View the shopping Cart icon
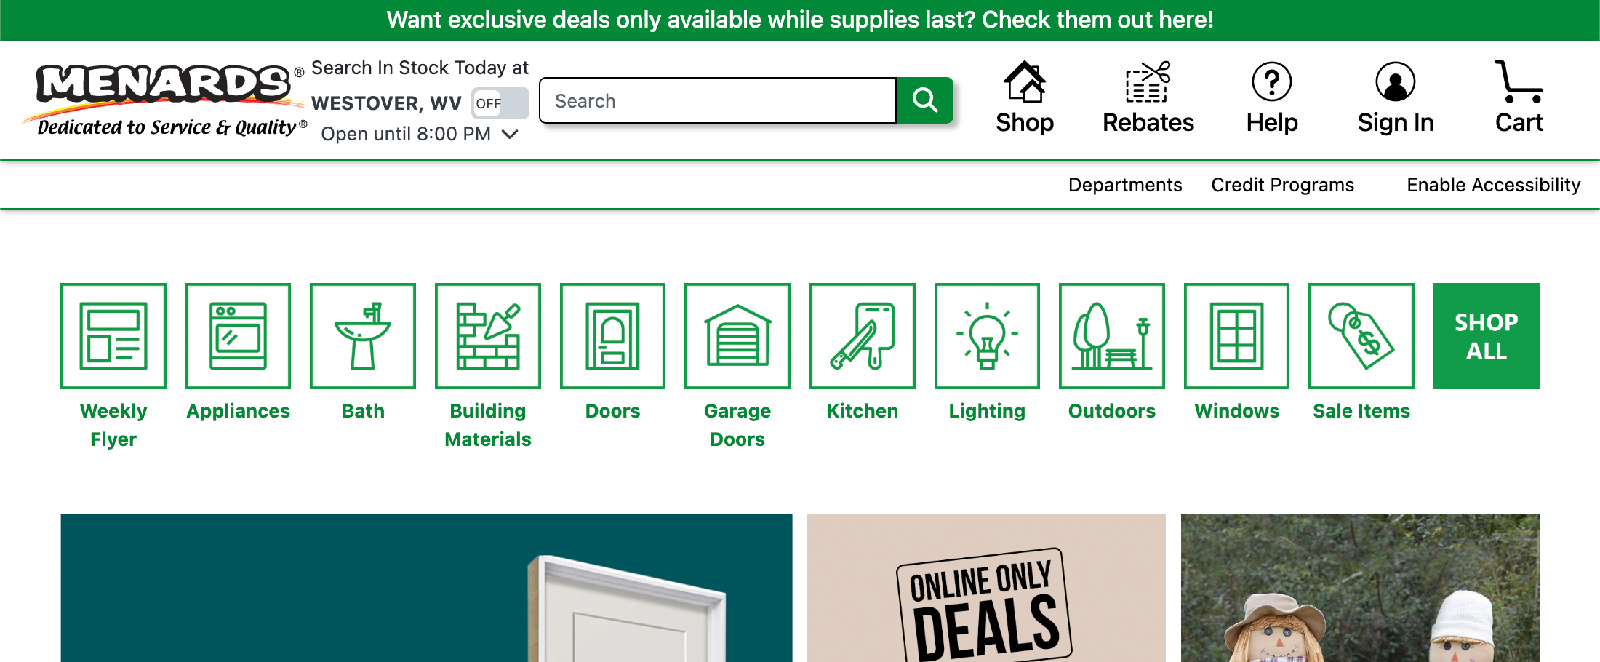This screenshot has width=1600, height=662. 1519,82
